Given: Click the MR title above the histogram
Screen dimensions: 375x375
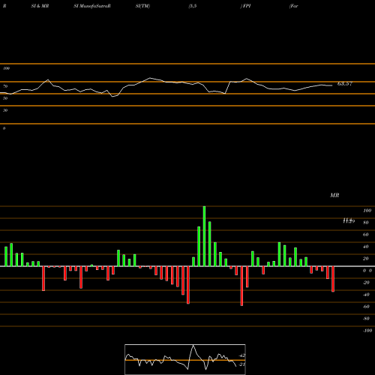Looking at the screenshot, I should 334,195.
